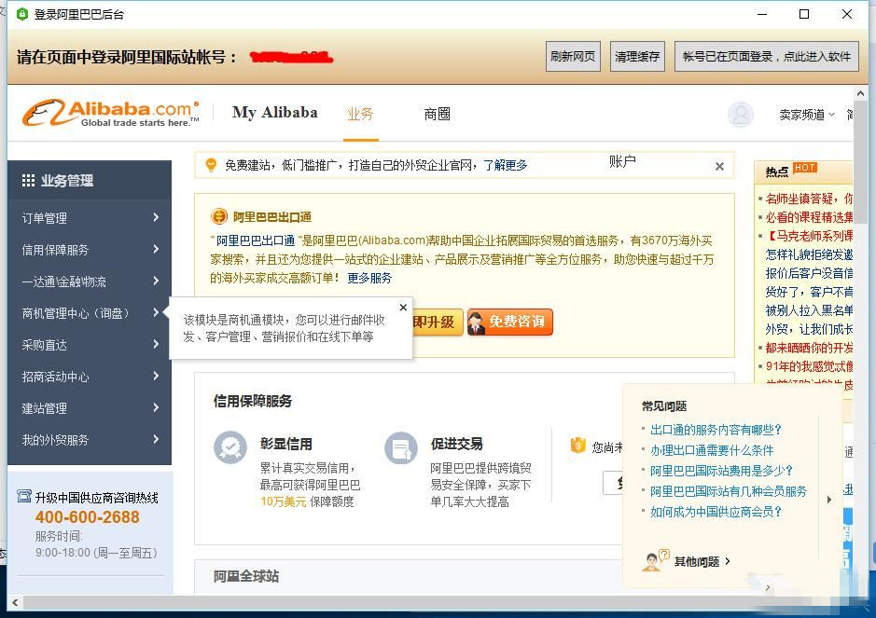Open the user avatar profile icon
The height and width of the screenshot is (618, 876).
tap(741, 115)
